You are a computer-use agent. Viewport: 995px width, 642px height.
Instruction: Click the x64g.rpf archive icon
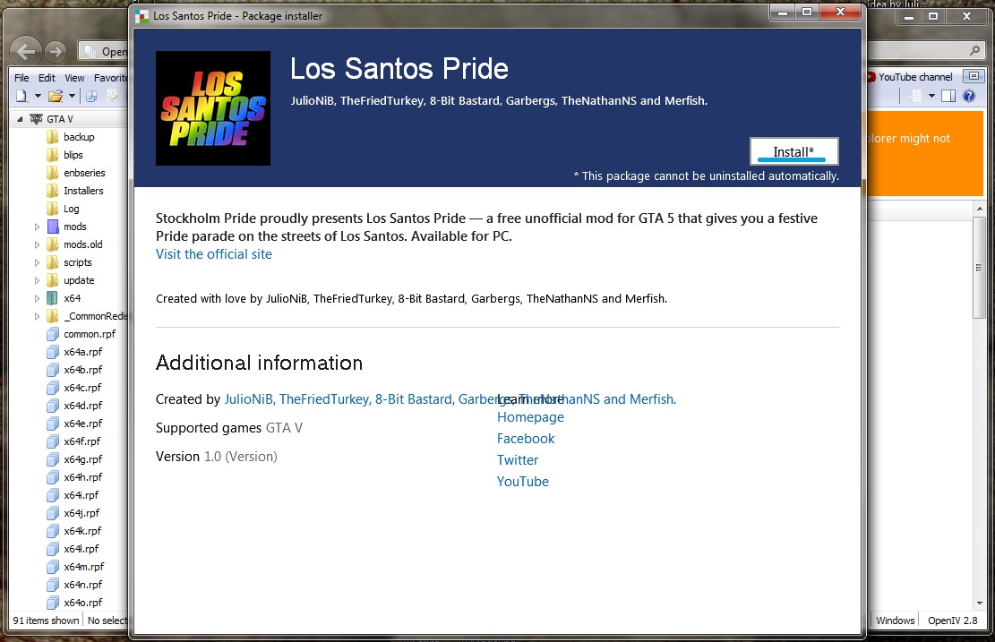coord(53,459)
